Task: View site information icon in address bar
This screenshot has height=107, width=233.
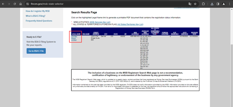Action: [x=27, y=4]
